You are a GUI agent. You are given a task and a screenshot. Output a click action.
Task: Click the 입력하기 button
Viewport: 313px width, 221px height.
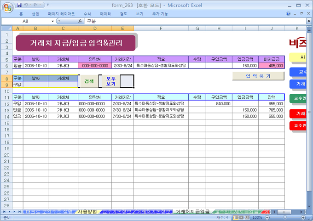point(258,76)
